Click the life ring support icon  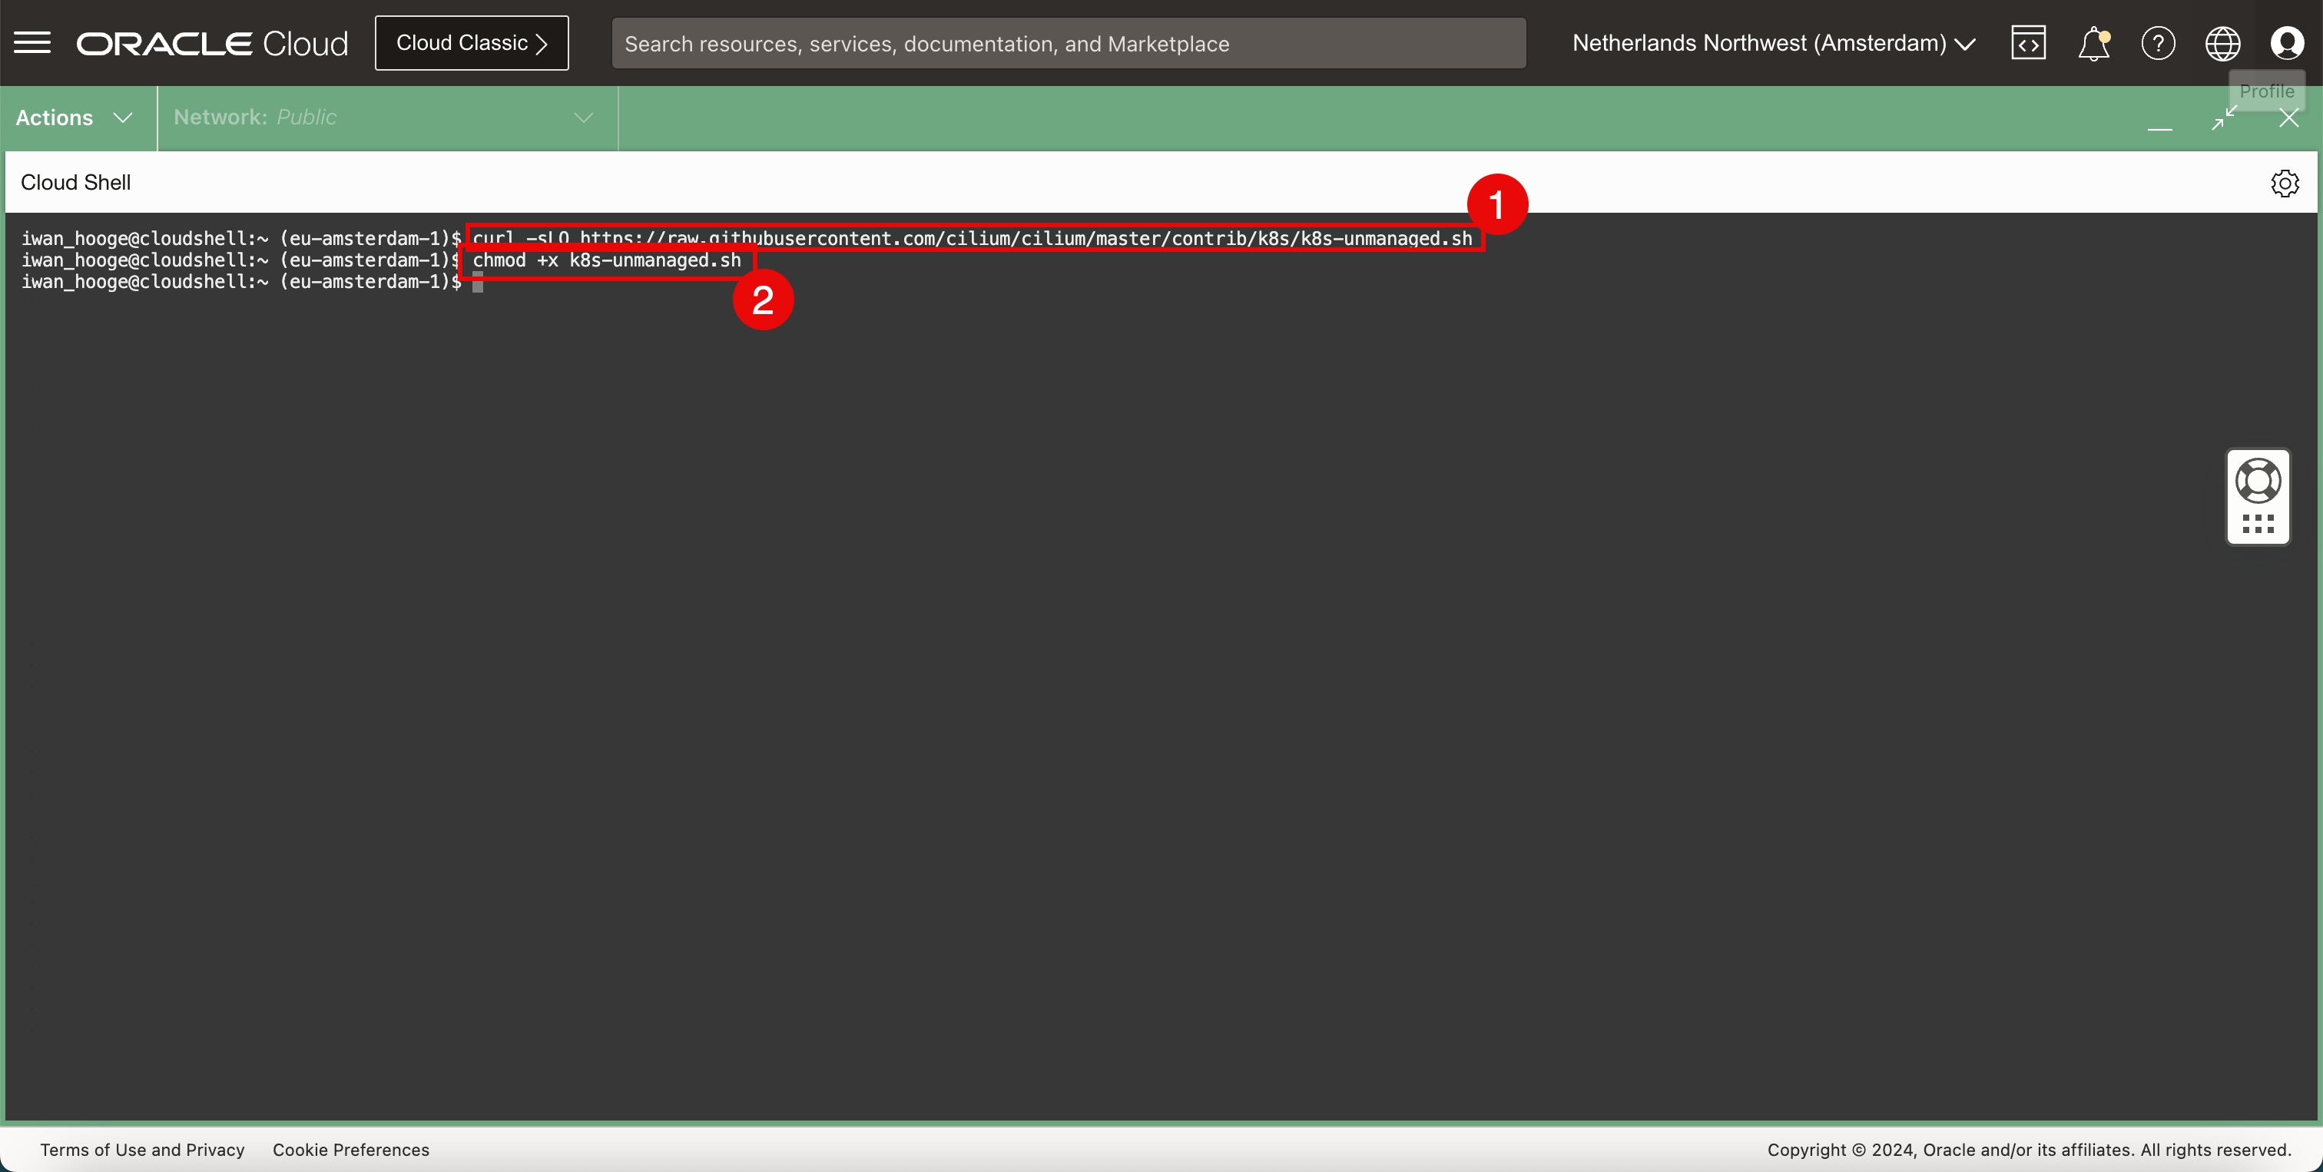(x=2258, y=481)
